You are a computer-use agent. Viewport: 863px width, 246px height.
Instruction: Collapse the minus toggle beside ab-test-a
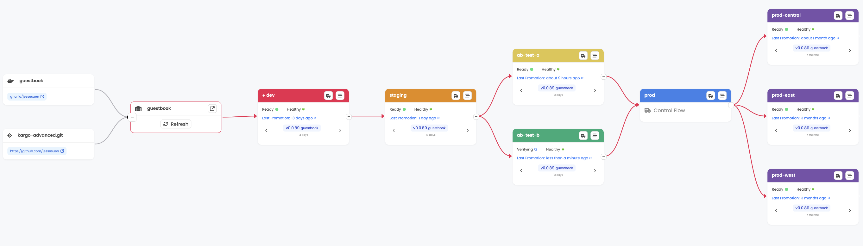click(603, 77)
